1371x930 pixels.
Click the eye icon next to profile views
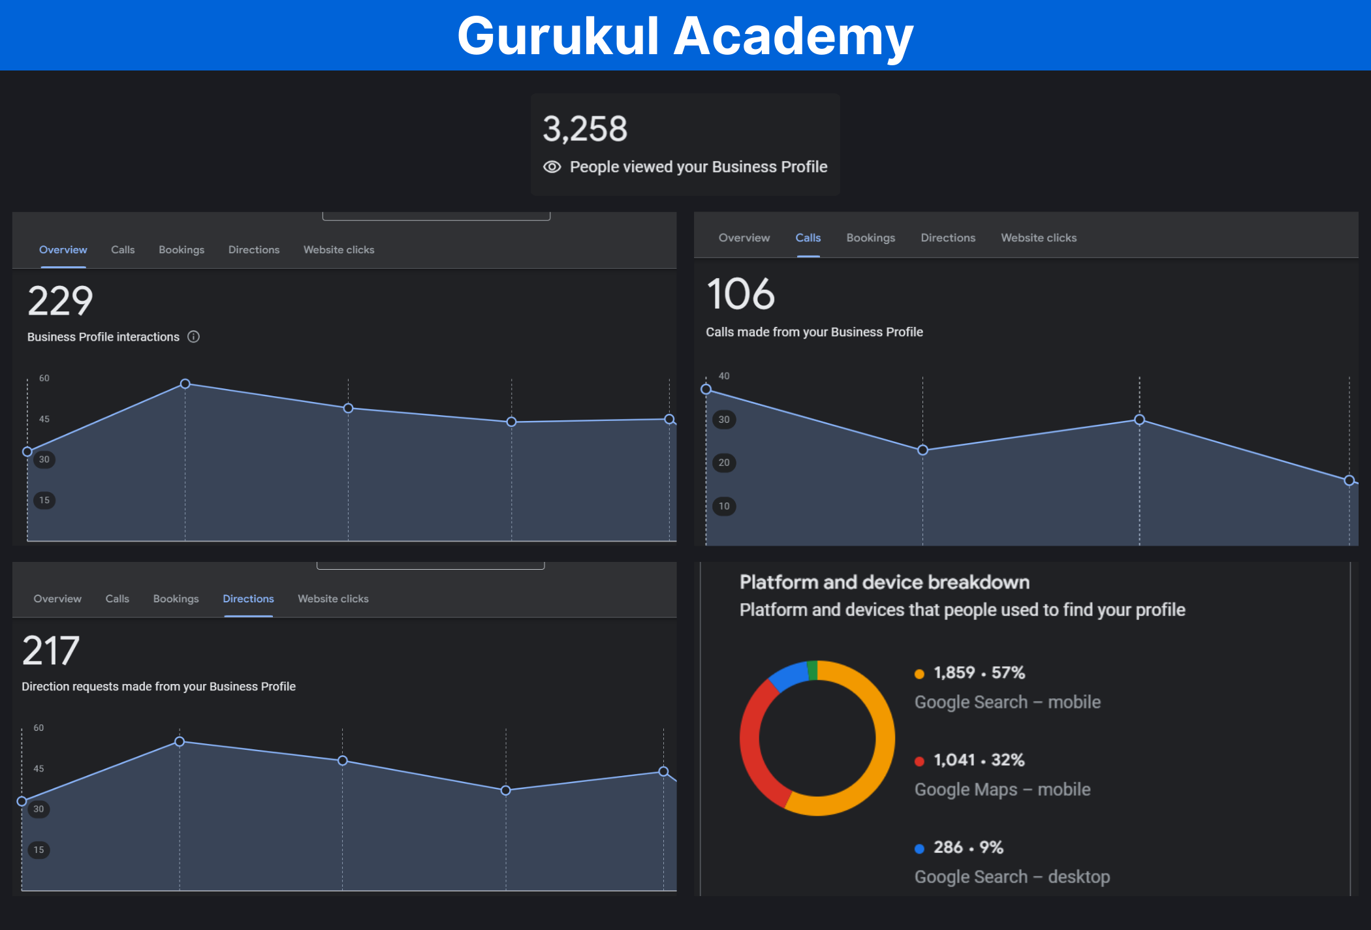pyautogui.click(x=552, y=167)
